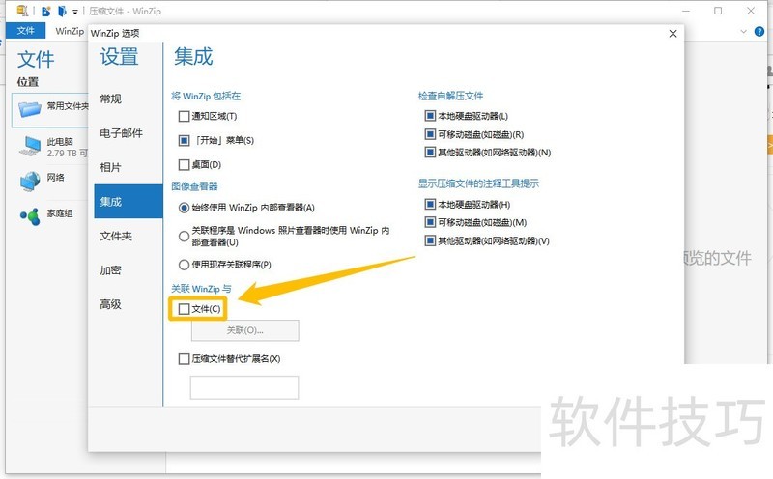Image resolution: width=773 pixels, height=479 pixels.
Task: Toggle 可移动磁盘(如磁盘)(M) checkbox
Action: (430, 222)
